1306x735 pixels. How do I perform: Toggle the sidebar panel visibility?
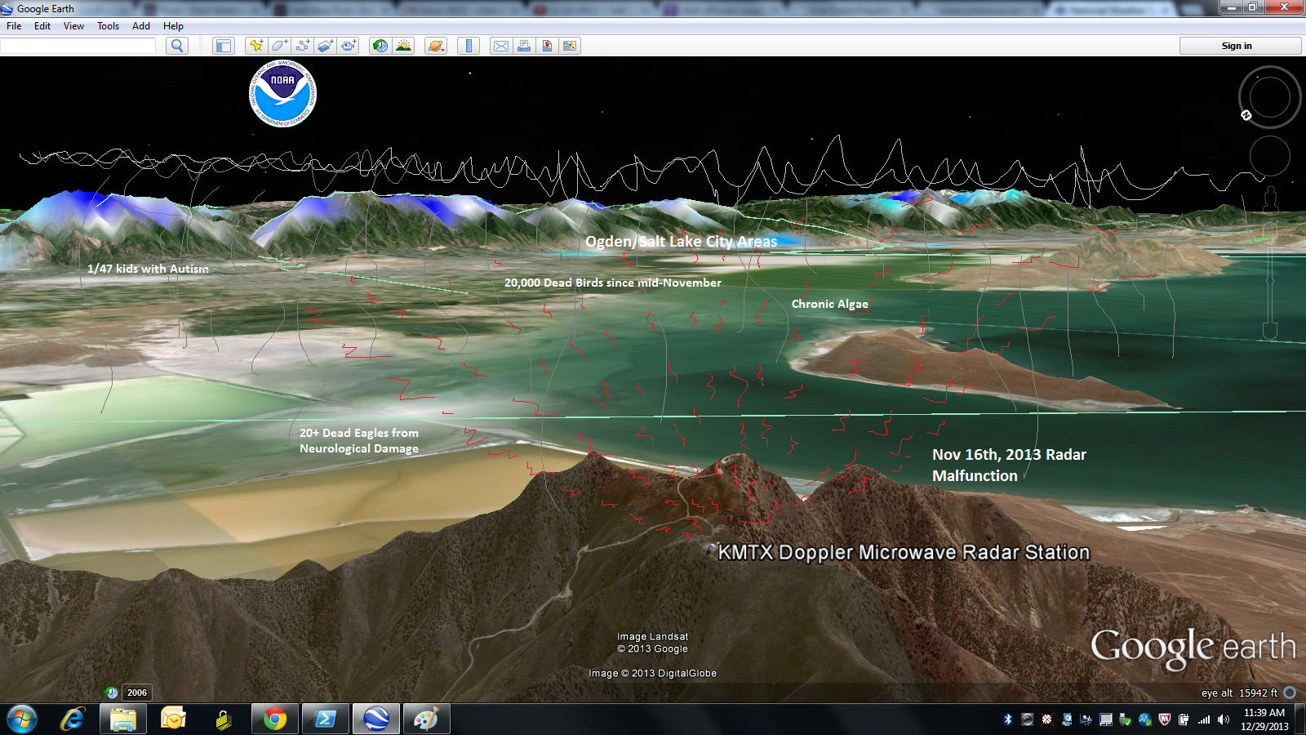tap(223, 46)
